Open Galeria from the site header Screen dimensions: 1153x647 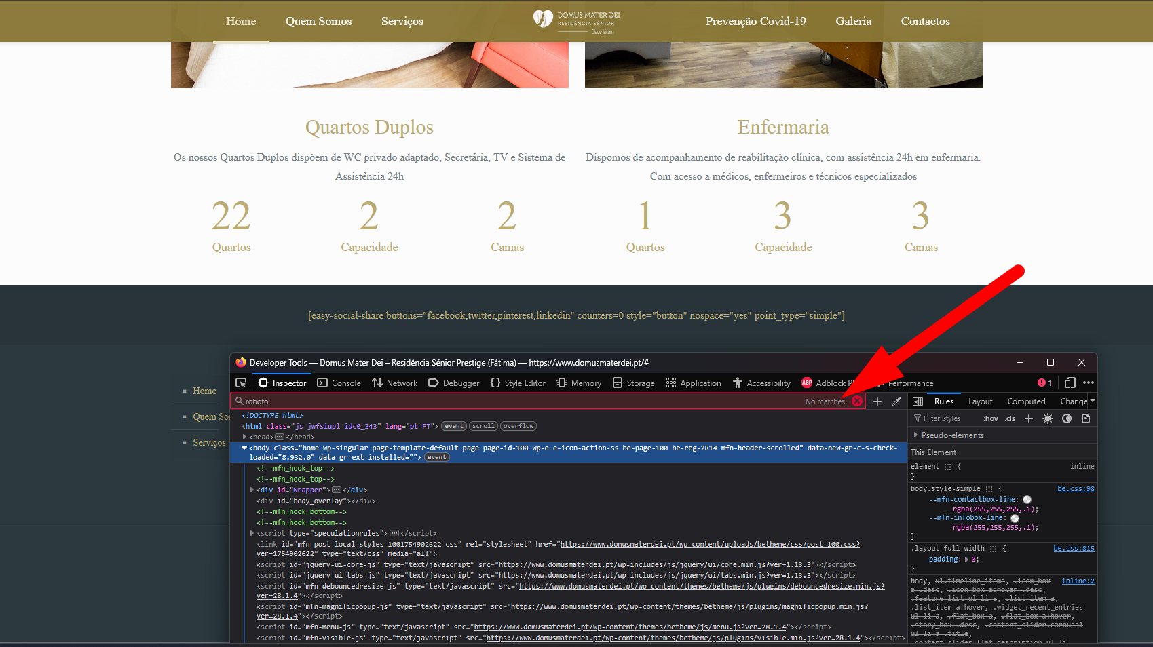click(x=854, y=21)
